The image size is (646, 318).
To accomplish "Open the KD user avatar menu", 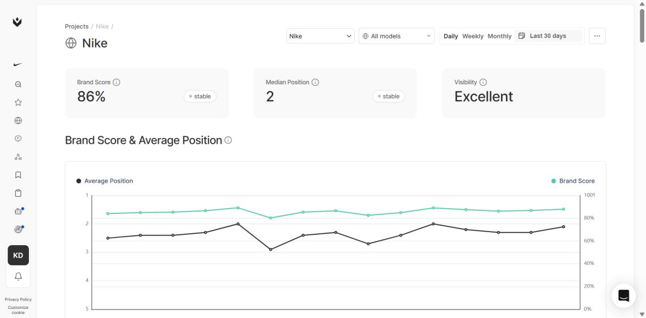I will tap(18, 255).
